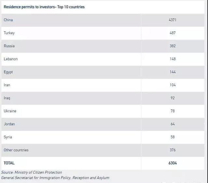Click the value 487 in the Turkey row

pyautogui.click(x=173, y=33)
